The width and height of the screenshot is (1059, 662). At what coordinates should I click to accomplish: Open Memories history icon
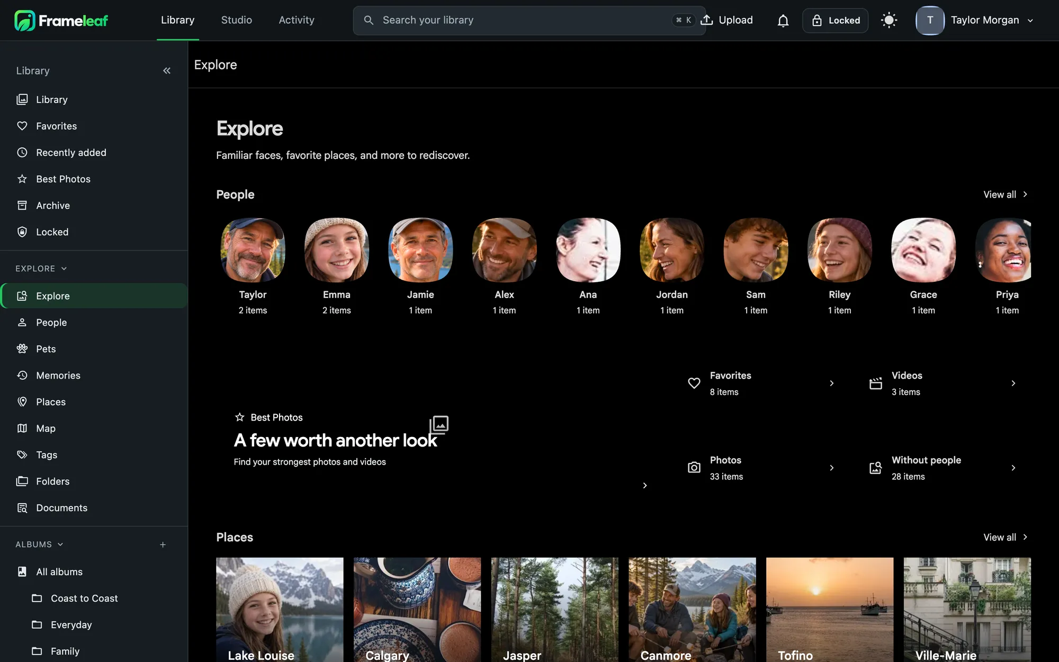[22, 375]
